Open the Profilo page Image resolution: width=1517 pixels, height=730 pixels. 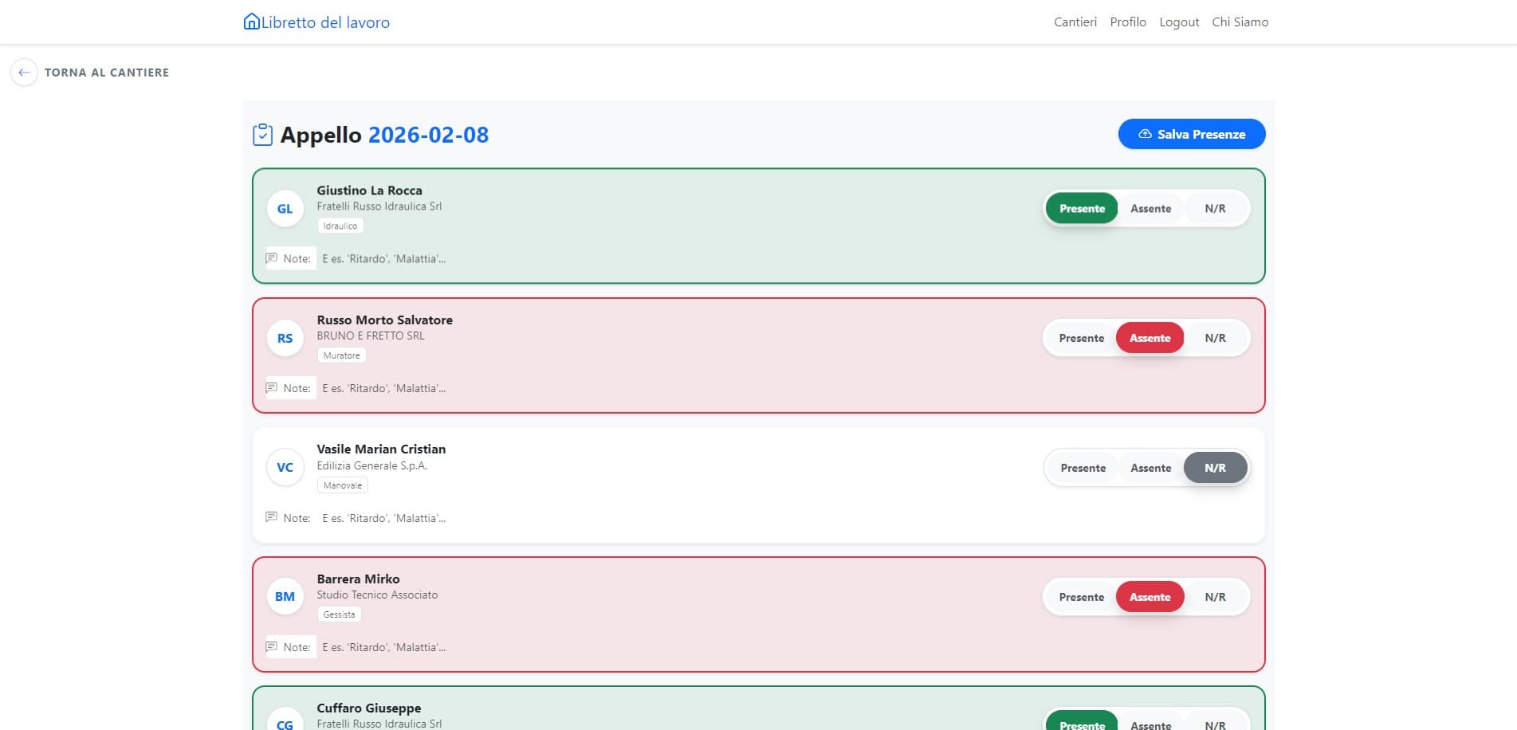[1127, 22]
